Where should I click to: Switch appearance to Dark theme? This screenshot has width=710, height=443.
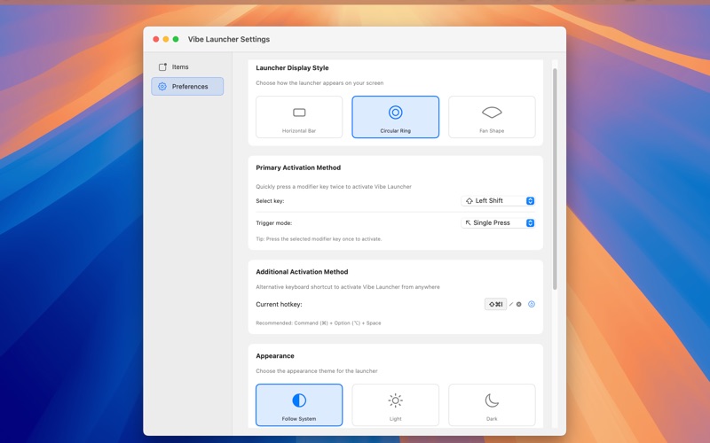492,405
